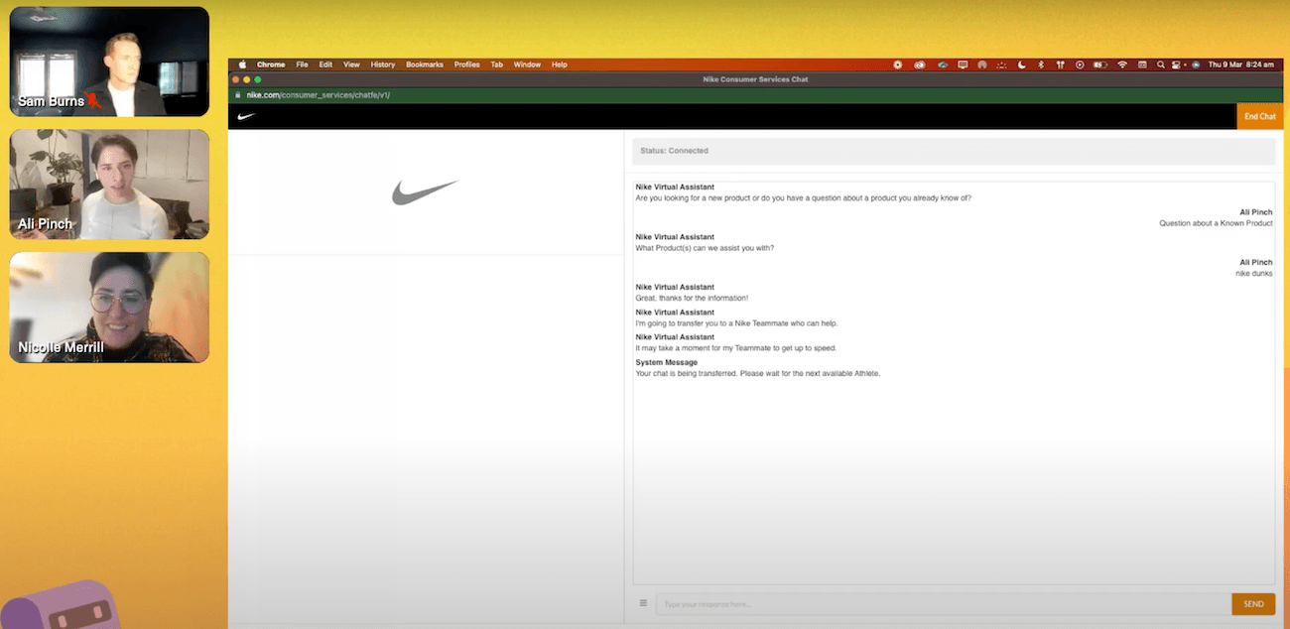The width and height of the screenshot is (1290, 629).
Task: Click the chat response input field
Action: pos(944,604)
